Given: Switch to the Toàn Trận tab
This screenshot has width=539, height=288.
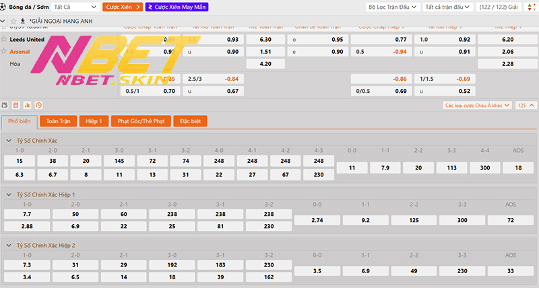Looking at the screenshot, I should point(57,121).
